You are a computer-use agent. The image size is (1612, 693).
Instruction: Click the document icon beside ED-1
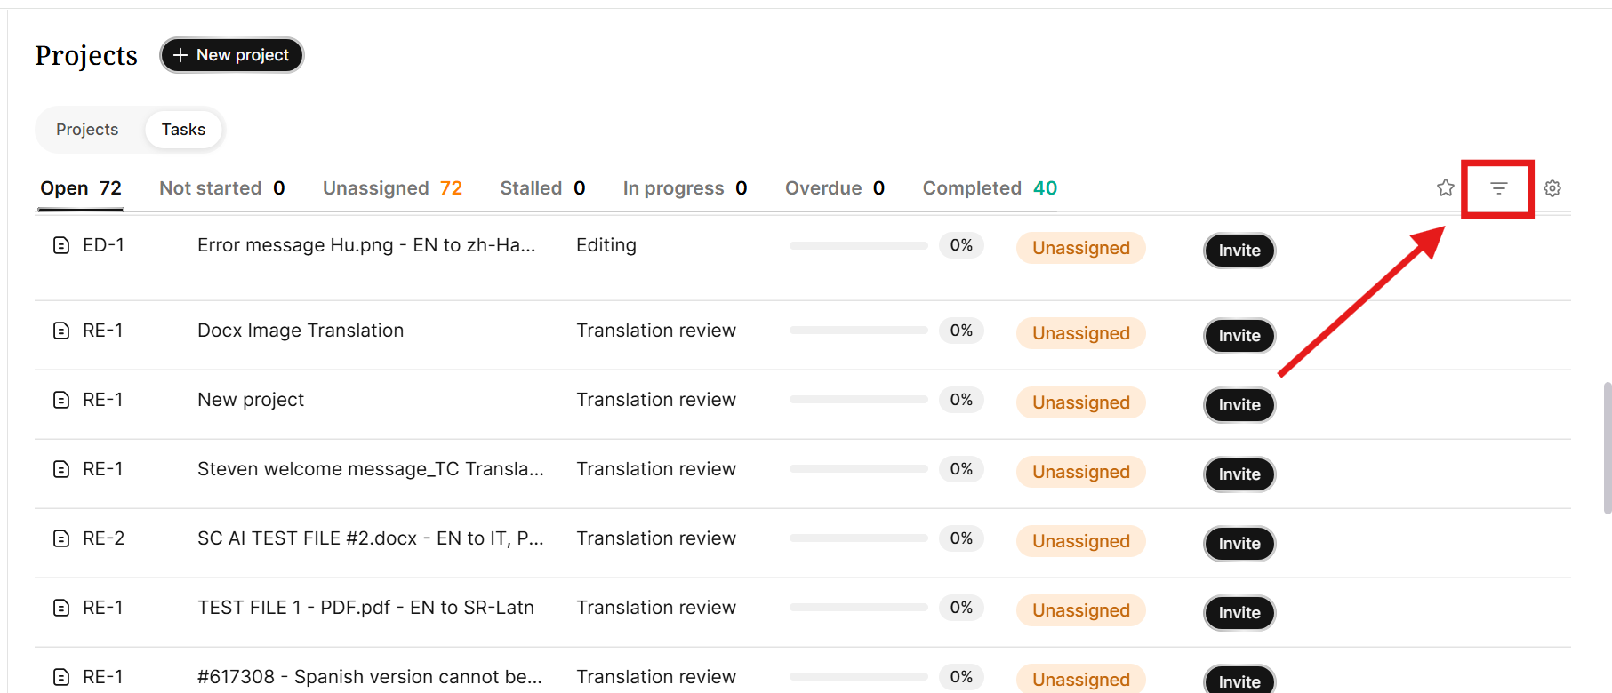coord(61,245)
